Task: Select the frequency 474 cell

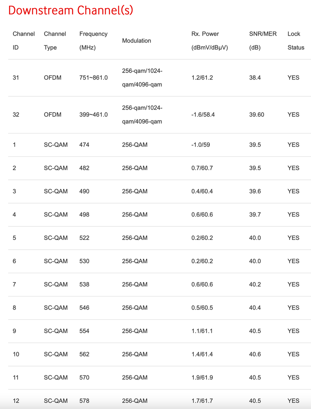Action: tap(84, 145)
